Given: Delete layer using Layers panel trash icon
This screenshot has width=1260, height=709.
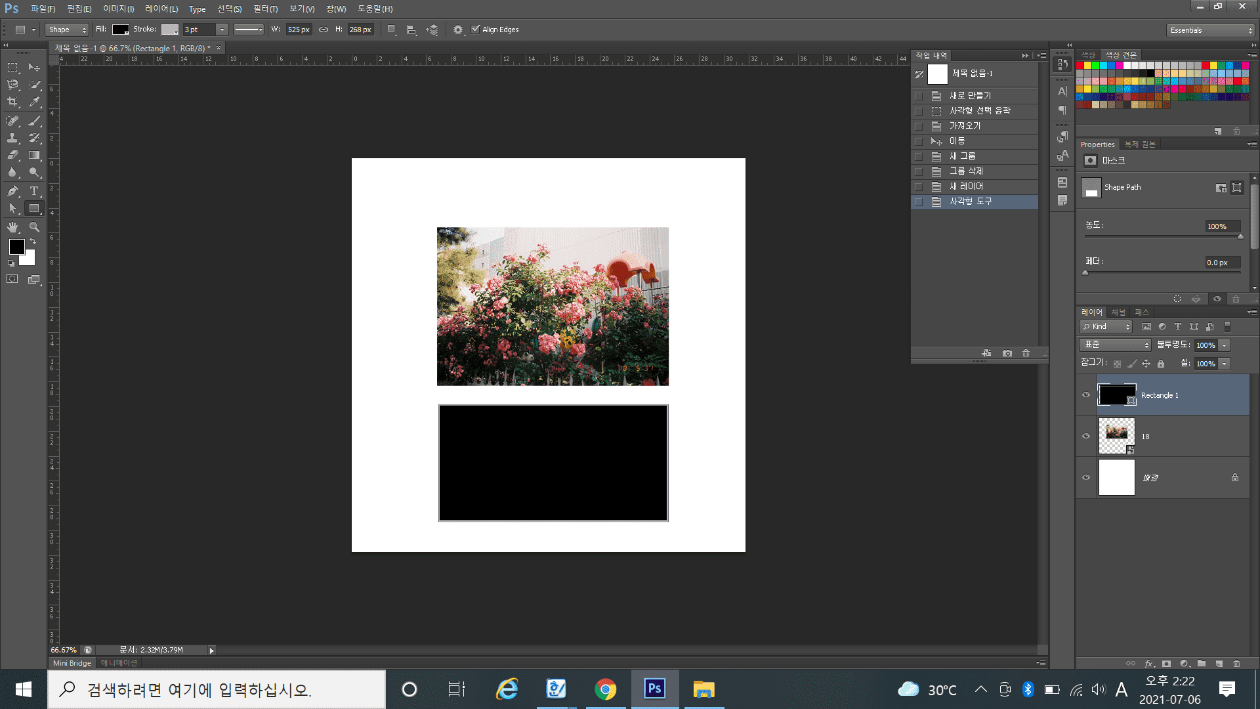Looking at the screenshot, I should click(x=1236, y=664).
